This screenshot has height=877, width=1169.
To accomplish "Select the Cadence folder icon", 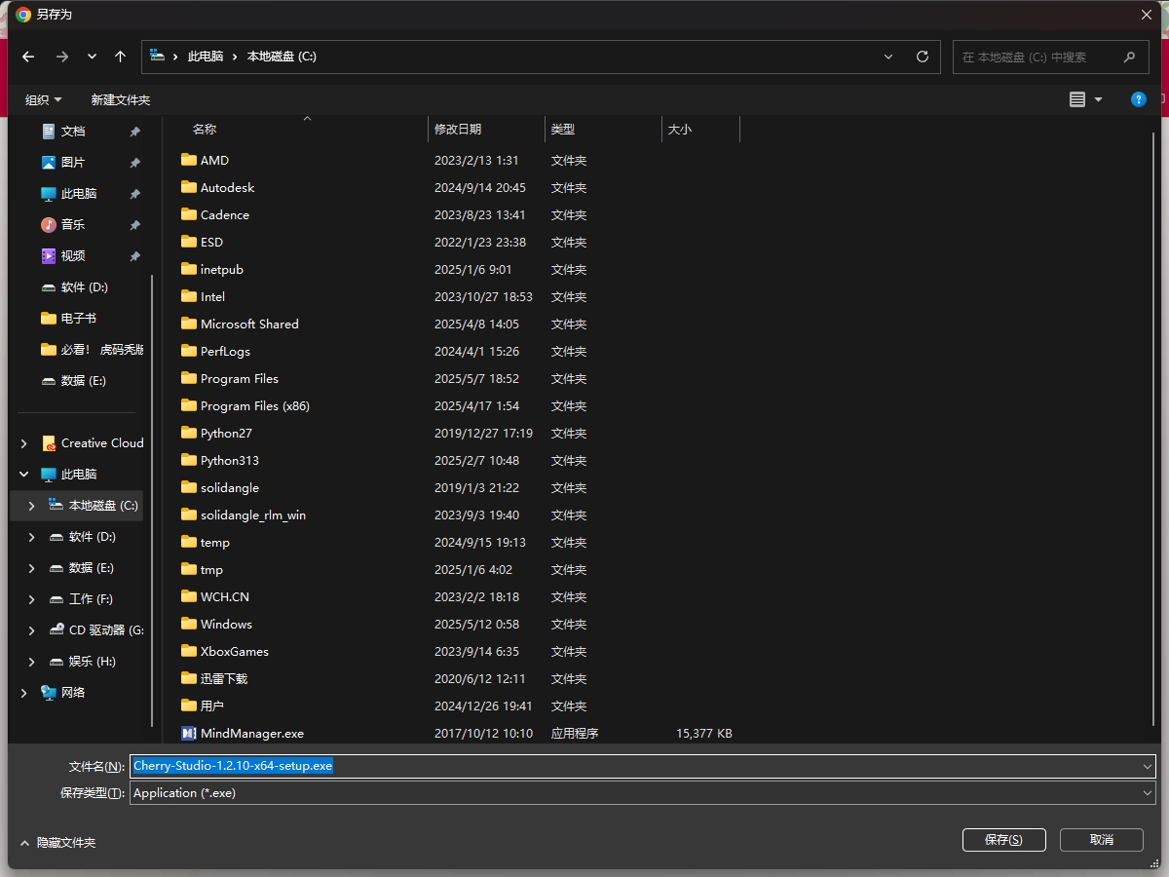I will click(189, 214).
